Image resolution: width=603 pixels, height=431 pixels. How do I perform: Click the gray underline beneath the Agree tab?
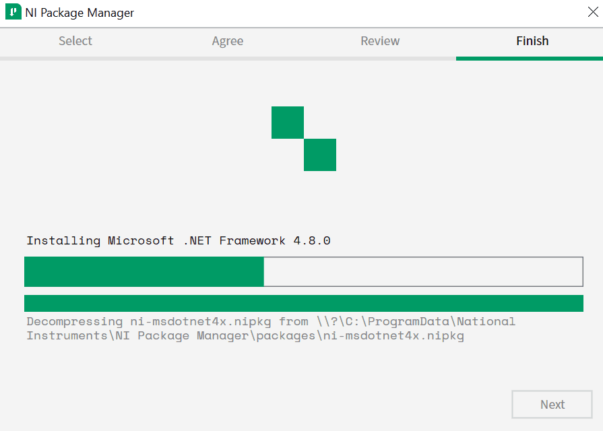(228, 59)
